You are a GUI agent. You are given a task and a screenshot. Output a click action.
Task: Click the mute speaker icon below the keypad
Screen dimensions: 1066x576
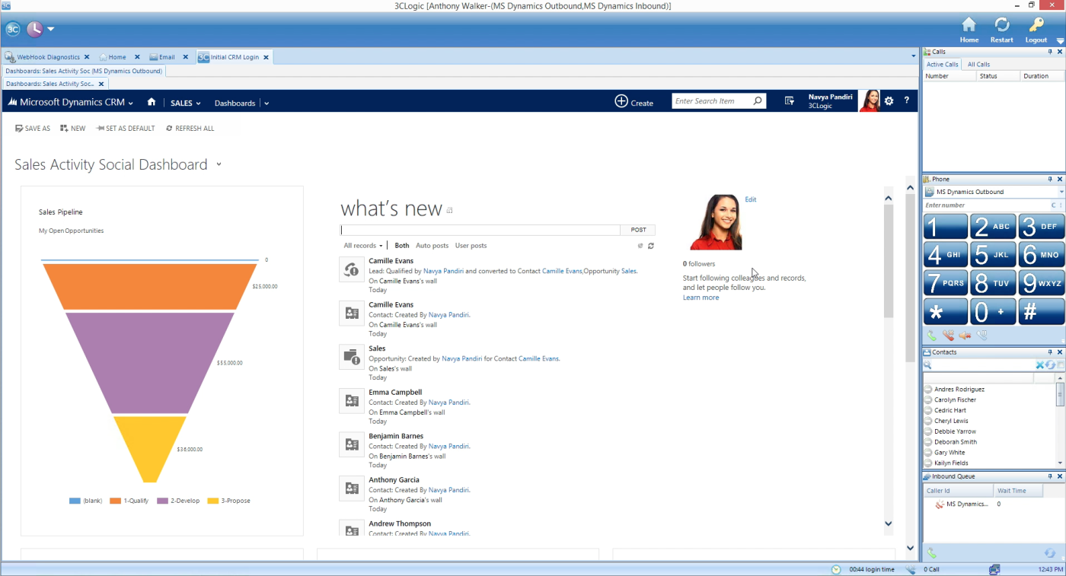[x=965, y=335]
